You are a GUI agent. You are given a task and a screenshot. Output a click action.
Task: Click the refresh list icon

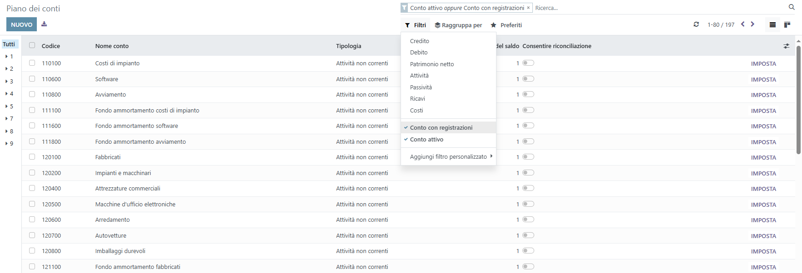click(696, 24)
